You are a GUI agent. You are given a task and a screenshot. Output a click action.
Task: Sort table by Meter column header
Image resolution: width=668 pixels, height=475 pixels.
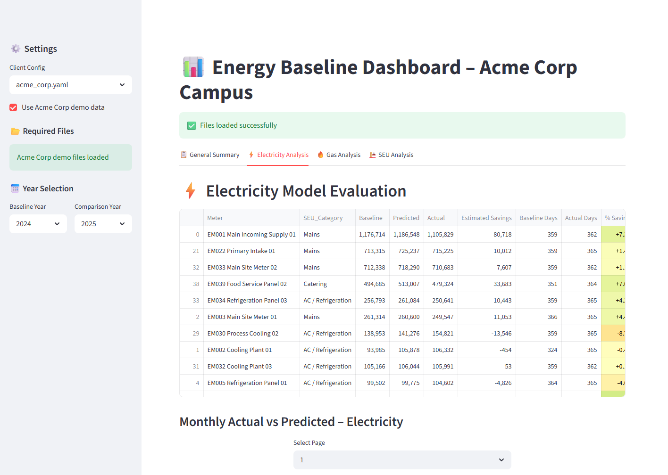251,218
